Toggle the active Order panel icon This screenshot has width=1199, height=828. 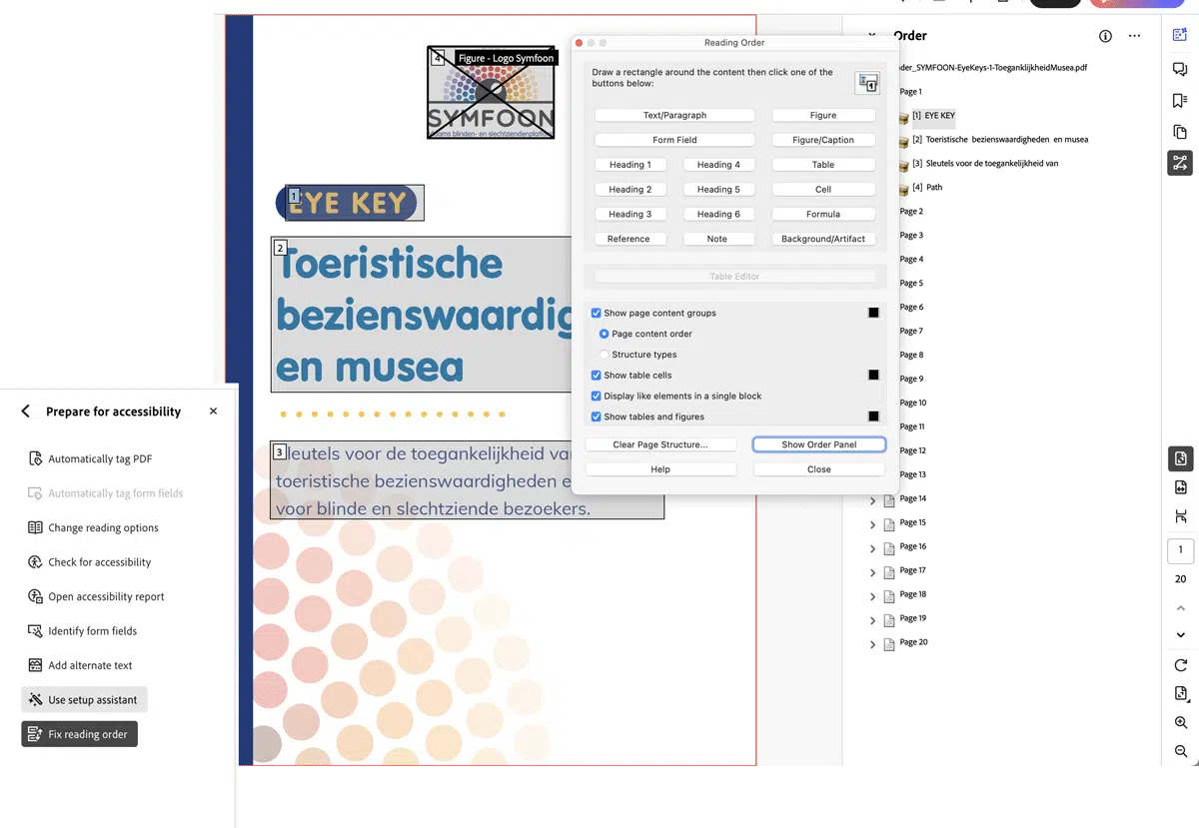(x=1180, y=163)
